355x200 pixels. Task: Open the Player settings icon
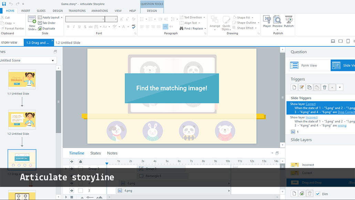pyautogui.click(x=267, y=20)
